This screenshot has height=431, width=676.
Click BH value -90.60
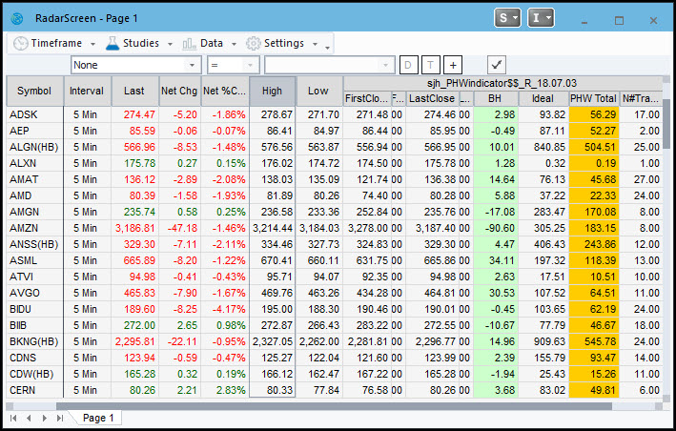click(496, 229)
